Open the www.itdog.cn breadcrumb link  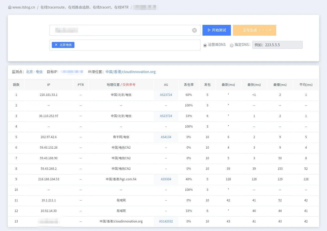tap(24, 7)
